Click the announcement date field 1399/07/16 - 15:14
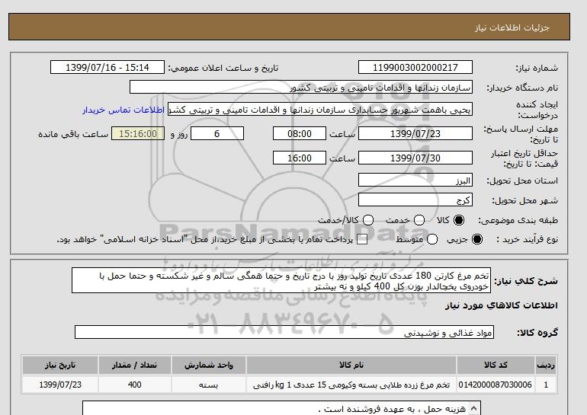Screen dimensions: 587x415 (x=107, y=67)
